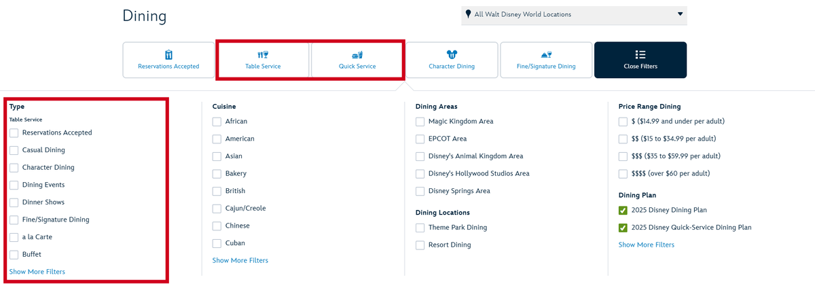
Task: Check the Asian cuisine checkbox
Action: click(x=217, y=156)
